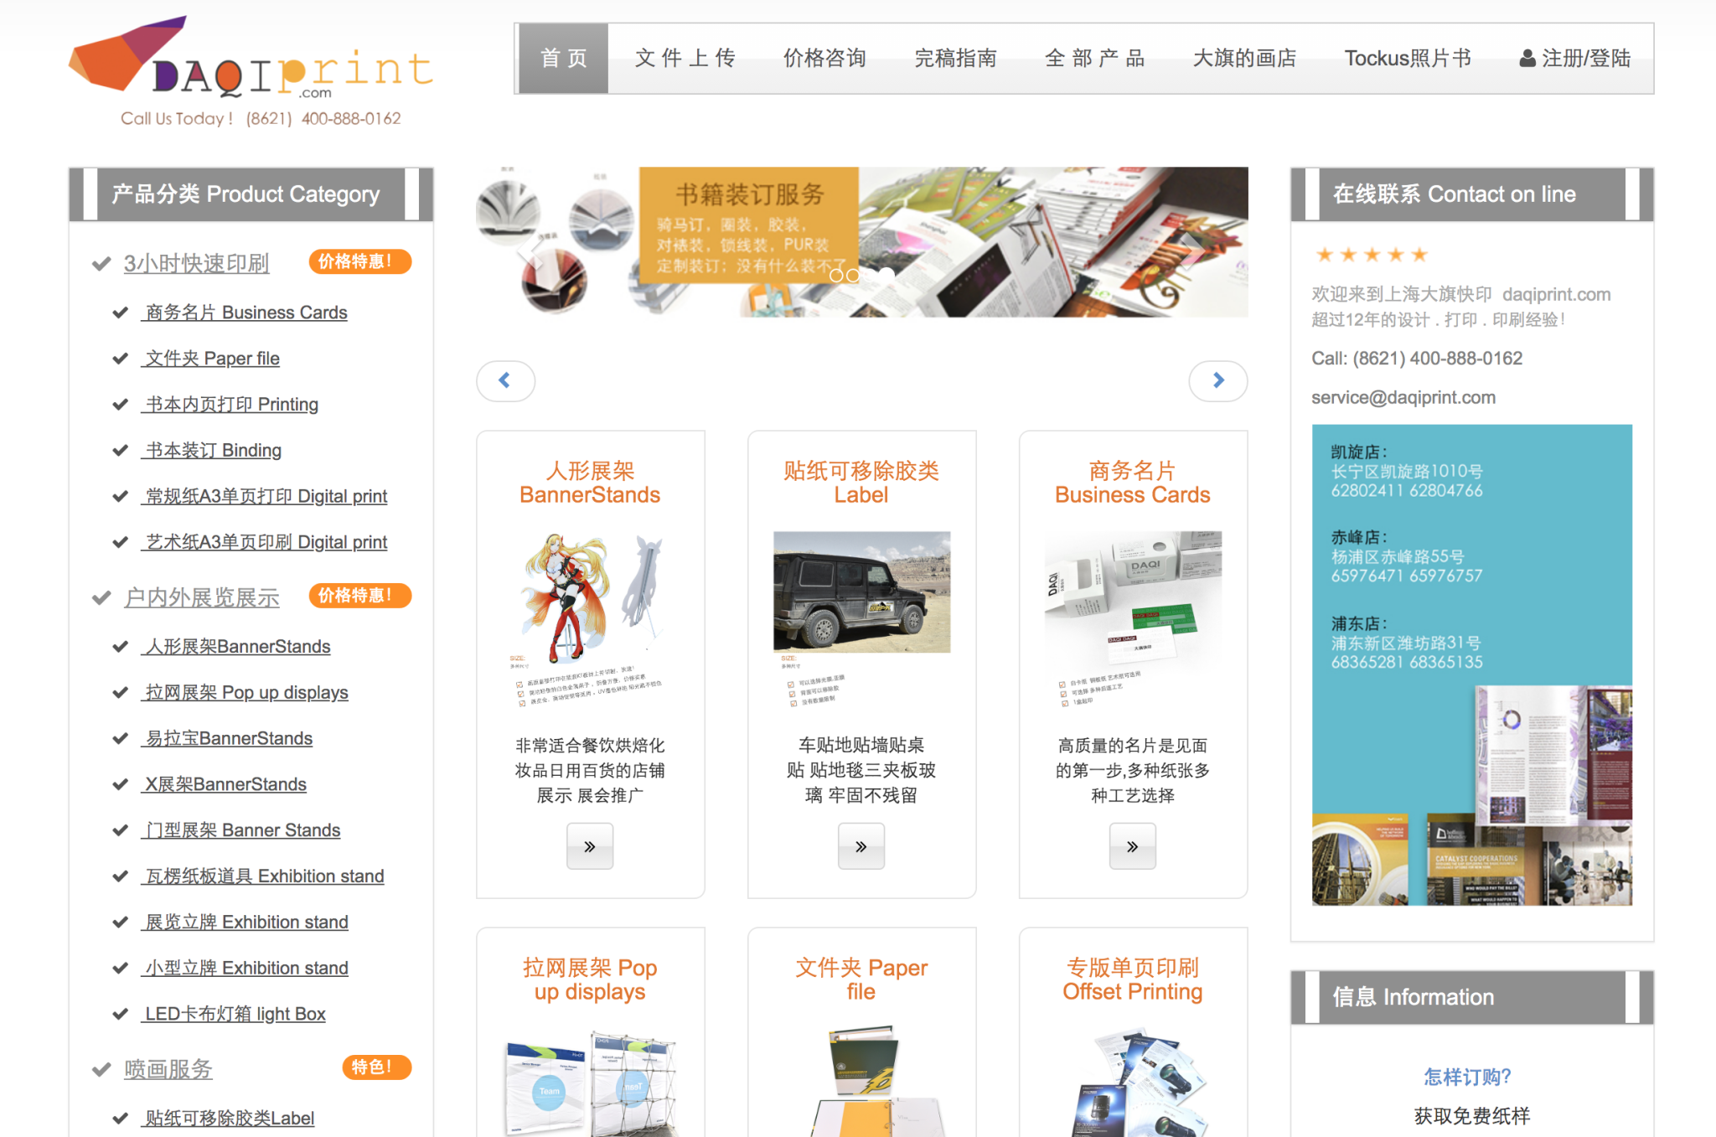Open 文件上传 menu item
This screenshot has width=1716, height=1137.
click(685, 58)
